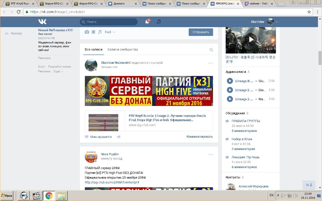This screenshot has height=201, width=322.
Task: Open the ПРАВИЛА ГРУППЫ discussion
Action: tap(246, 121)
